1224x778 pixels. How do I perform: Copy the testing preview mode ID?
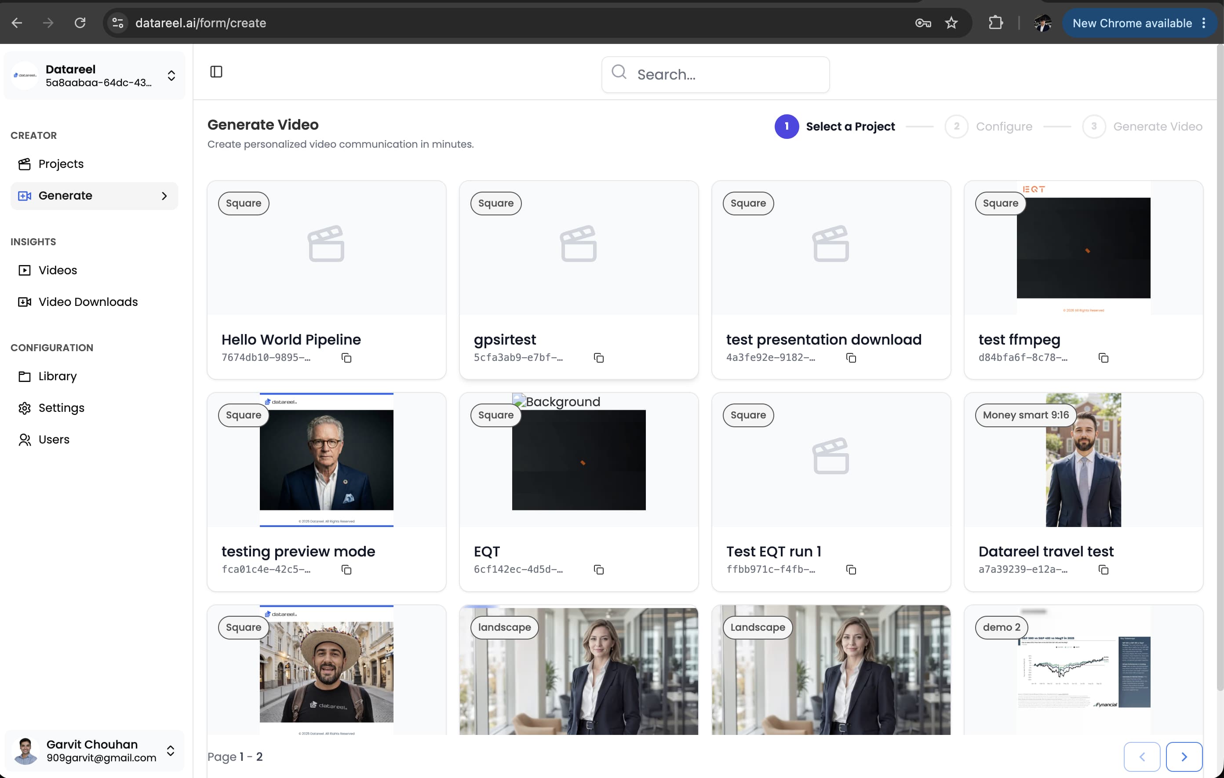coord(346,570)
